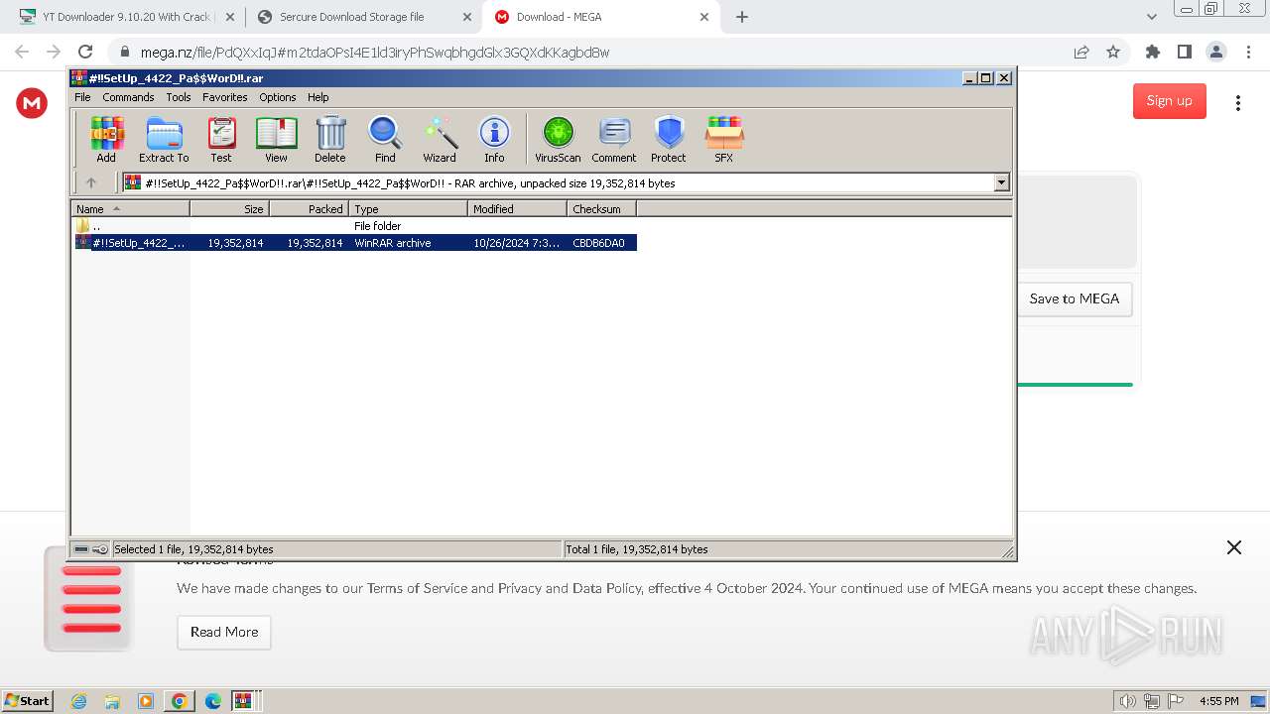1270x714 pixels.
Task: Open the View toolbar icon
Action: (276, 139)
